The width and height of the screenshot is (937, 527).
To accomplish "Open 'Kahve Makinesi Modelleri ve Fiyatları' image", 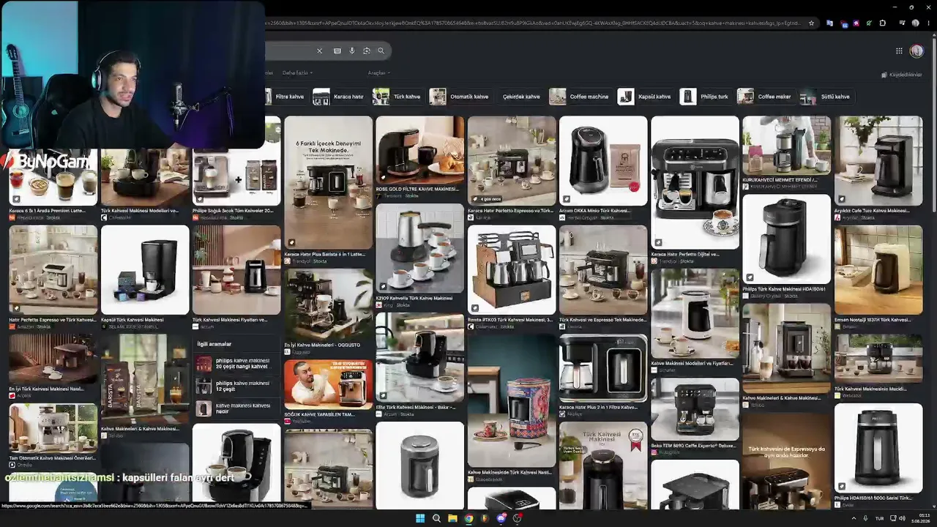I will [695, 313].
